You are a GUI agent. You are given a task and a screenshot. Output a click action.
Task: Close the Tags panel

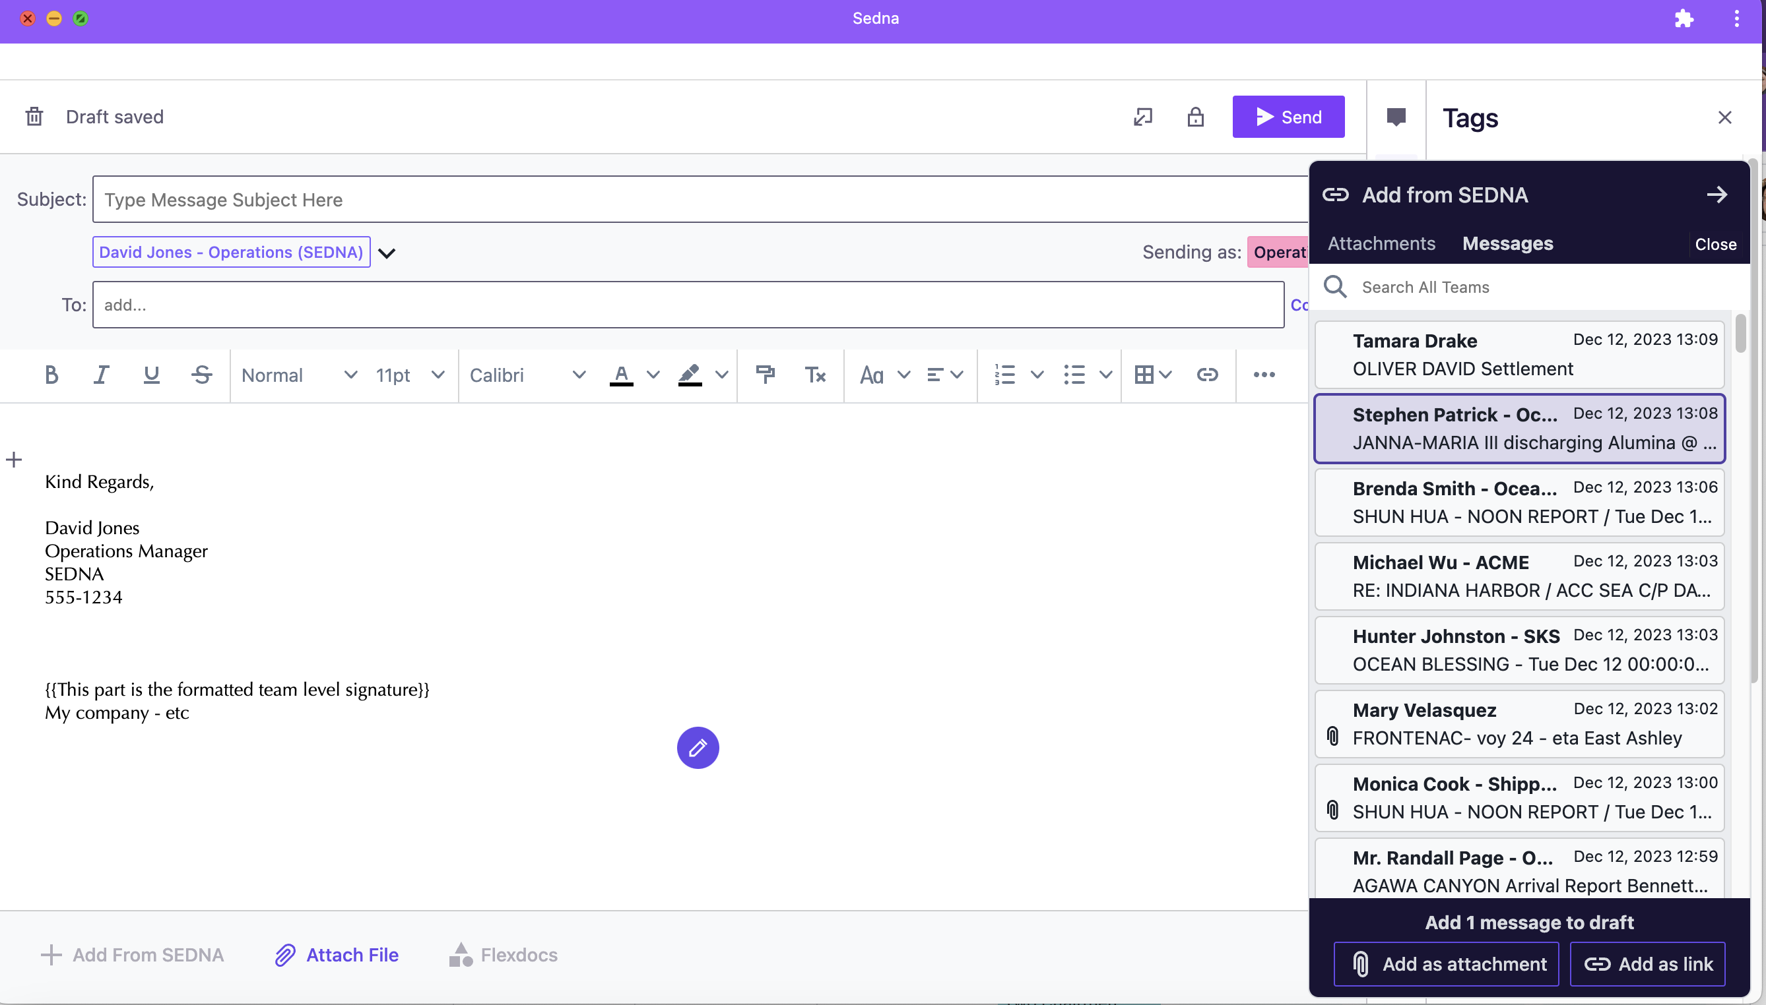(x=1724, y=117)
